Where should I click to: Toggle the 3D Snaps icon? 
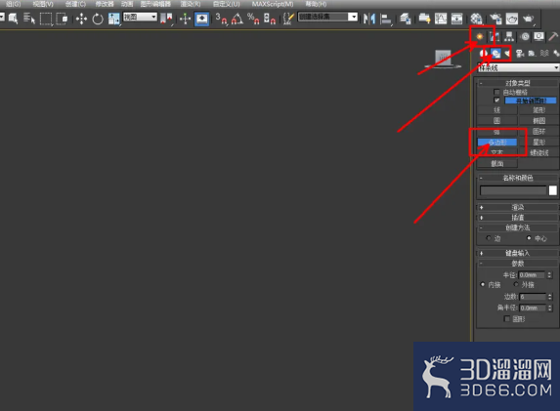click(x=221, y=19)
